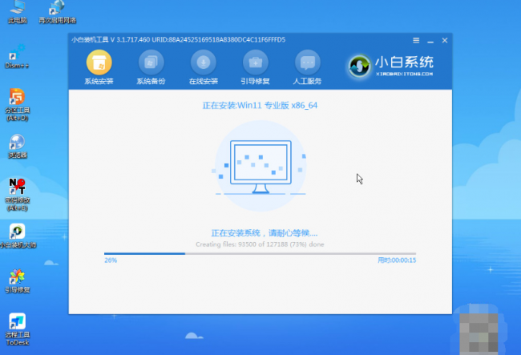Click the 26% progress label

[111, 260]
